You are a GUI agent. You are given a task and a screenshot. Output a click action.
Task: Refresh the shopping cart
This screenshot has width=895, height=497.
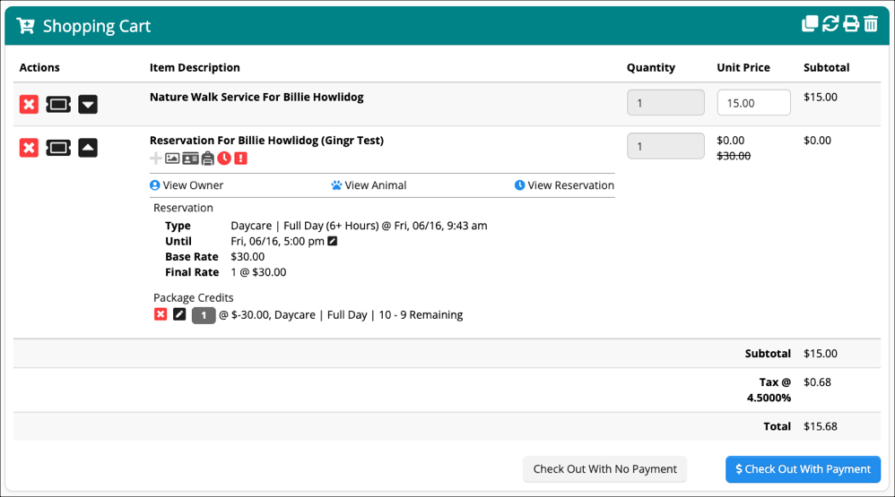pos(830,24)
